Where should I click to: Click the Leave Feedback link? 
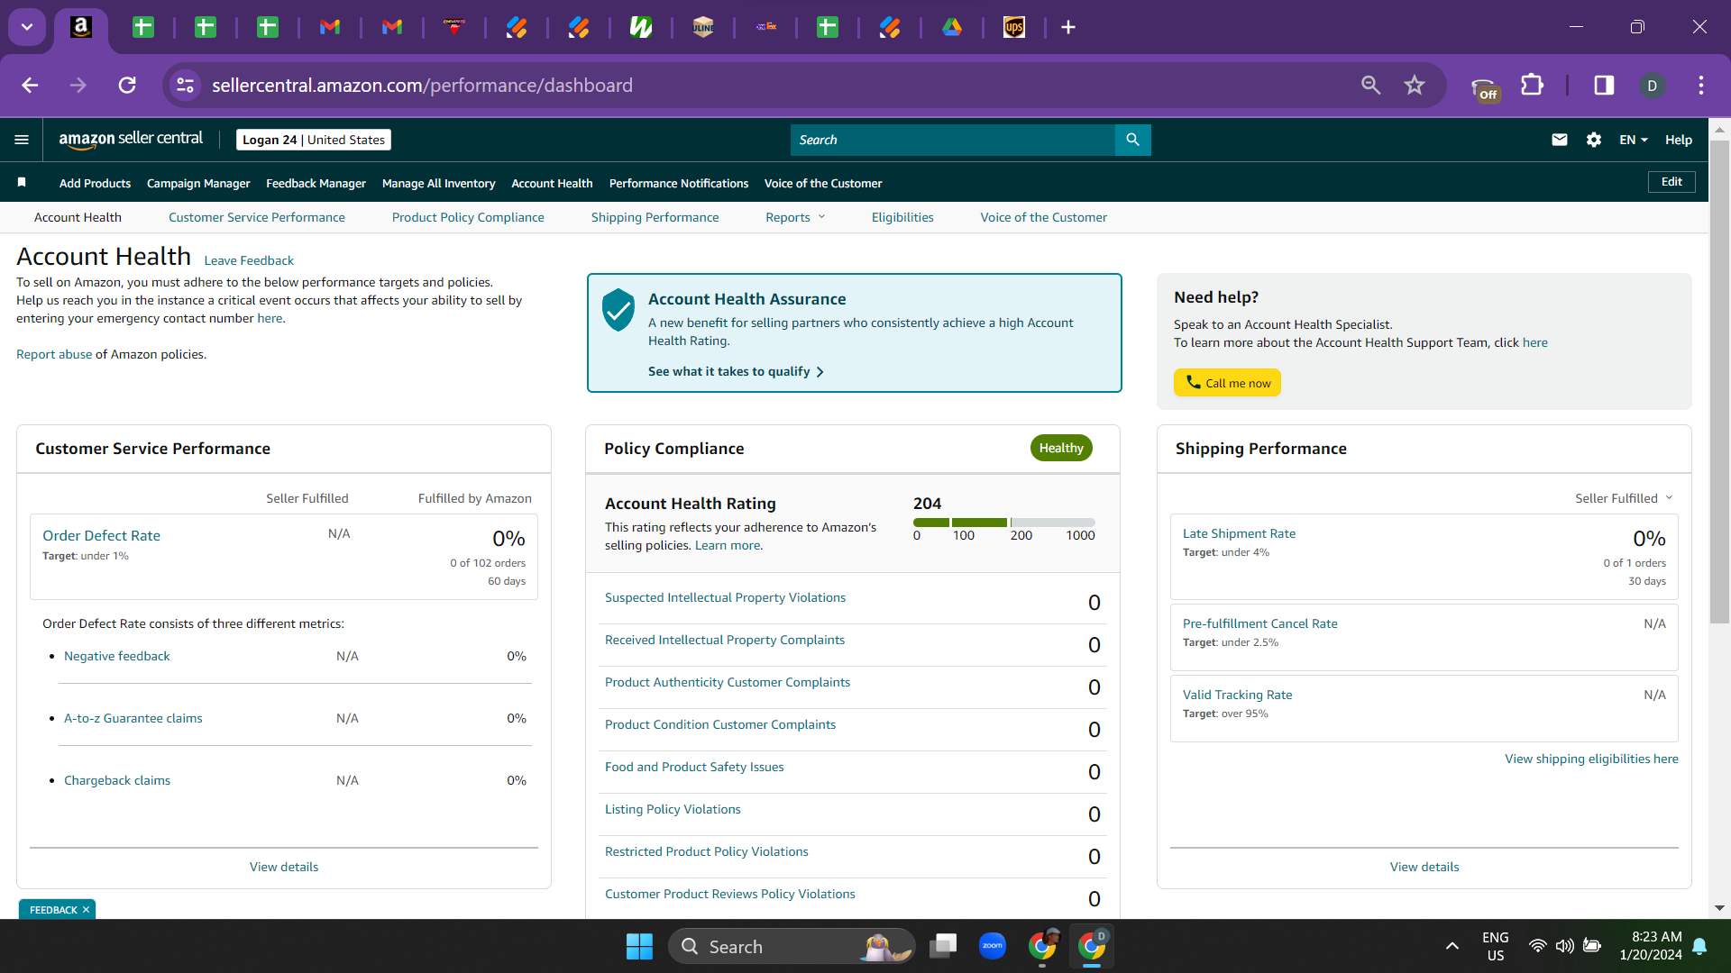(x=249, y=260)
